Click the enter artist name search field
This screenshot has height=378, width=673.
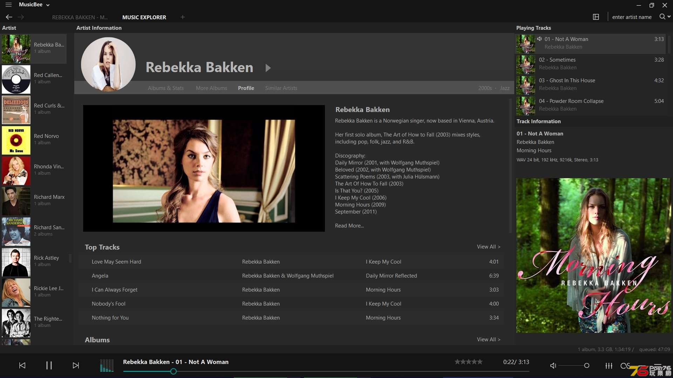[x=632, y=17]
